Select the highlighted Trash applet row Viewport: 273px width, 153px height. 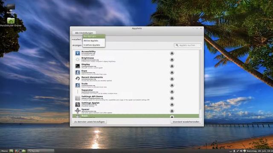136,116
